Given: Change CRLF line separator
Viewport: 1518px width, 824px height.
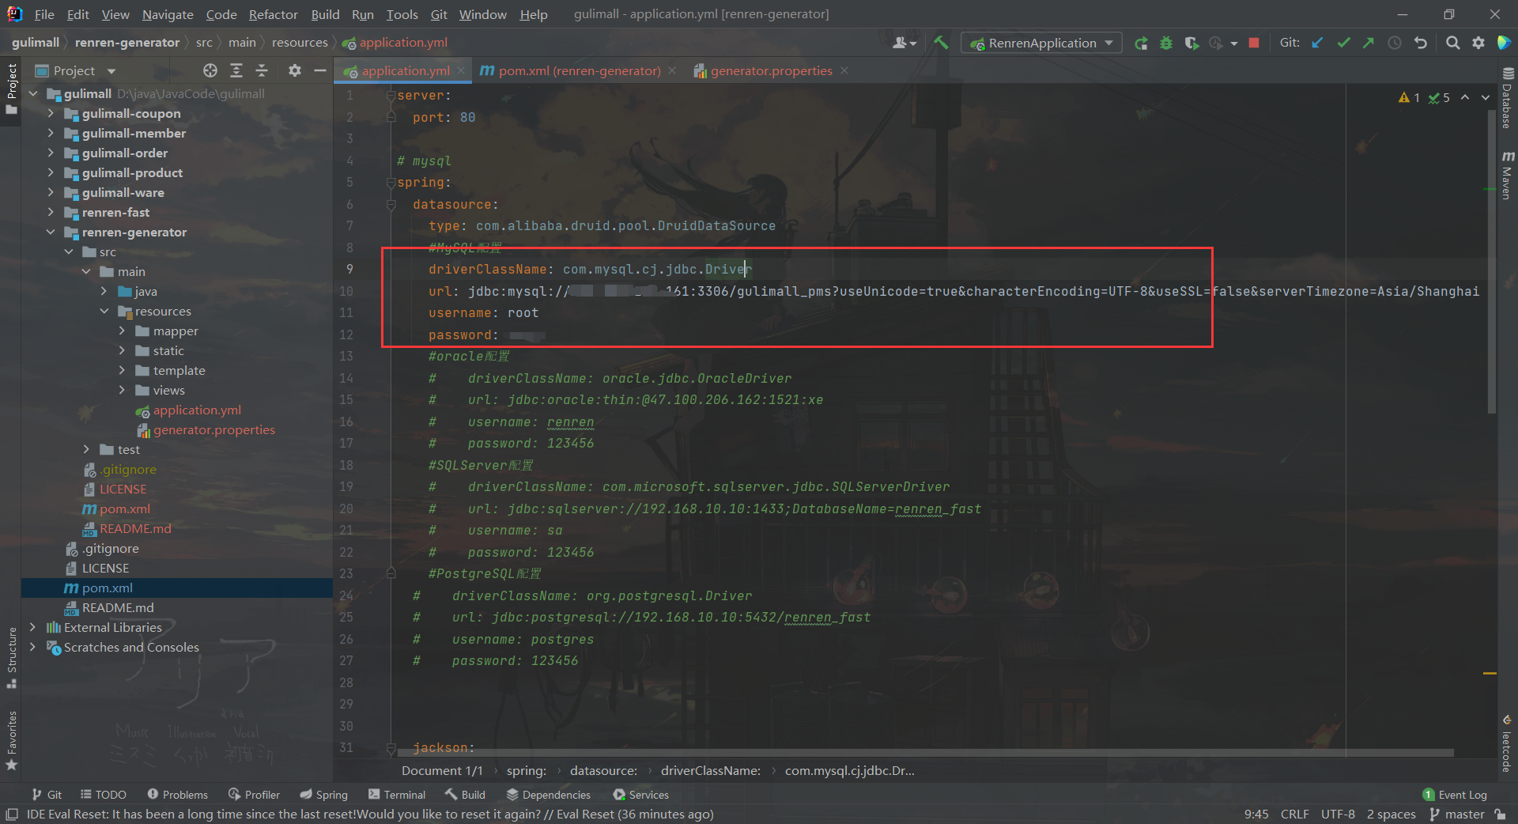Looking at the screenshot, I should (x=1294, y=815).
